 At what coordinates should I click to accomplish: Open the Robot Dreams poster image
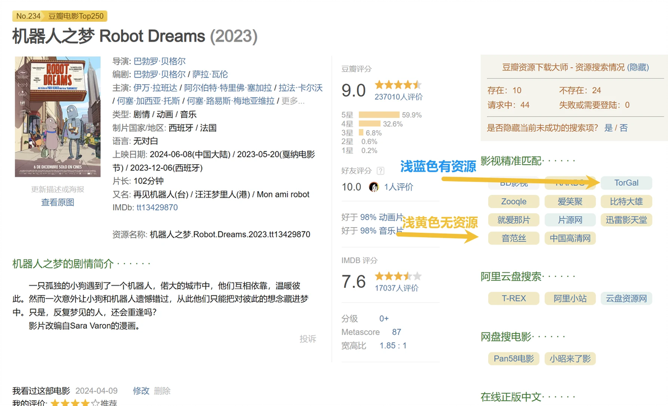(50, 116)
